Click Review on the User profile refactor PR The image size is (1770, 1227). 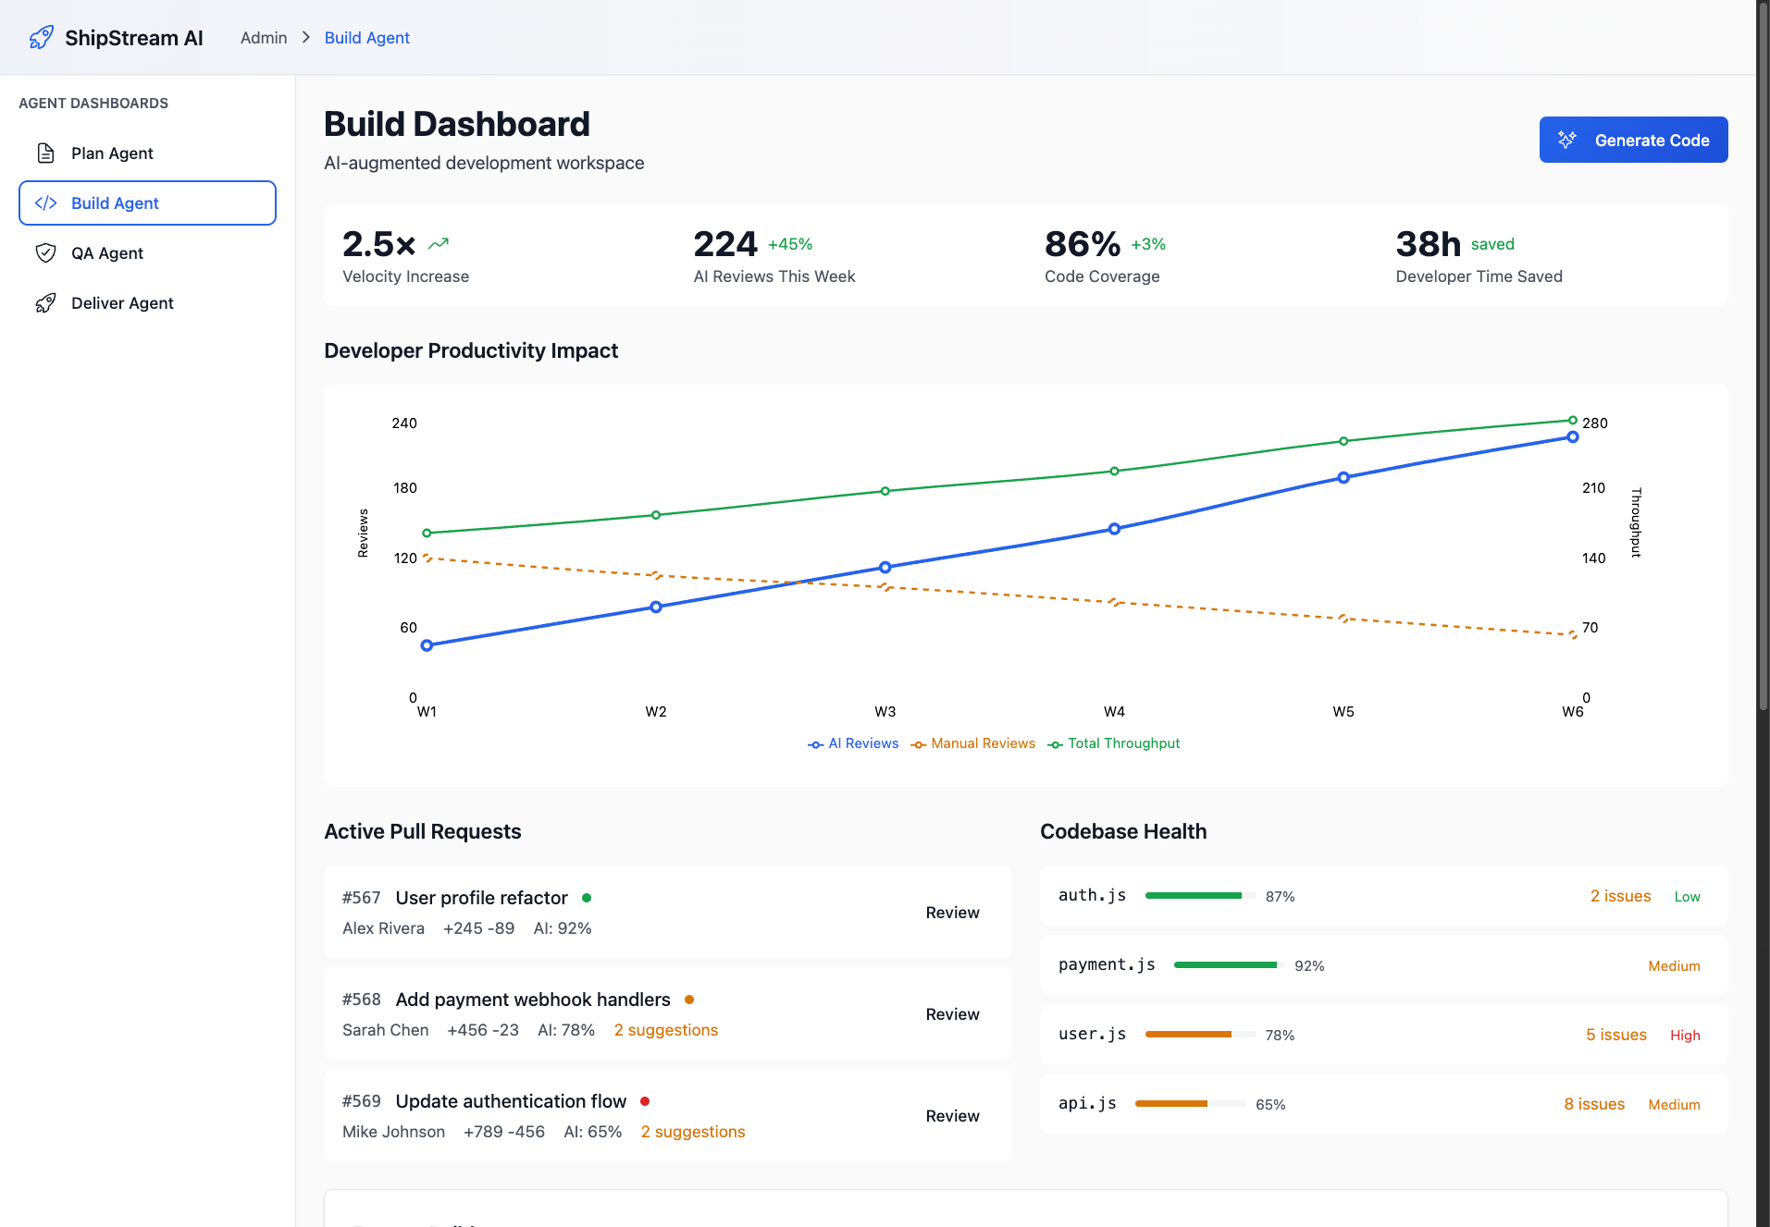point(951,912)
